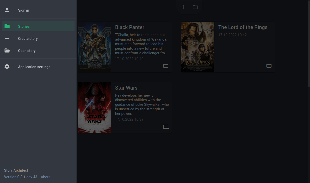Click the Black Panter story title

130,27
